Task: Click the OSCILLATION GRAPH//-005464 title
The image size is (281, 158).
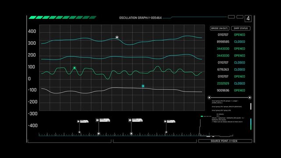Action: [x=140, y=18]
